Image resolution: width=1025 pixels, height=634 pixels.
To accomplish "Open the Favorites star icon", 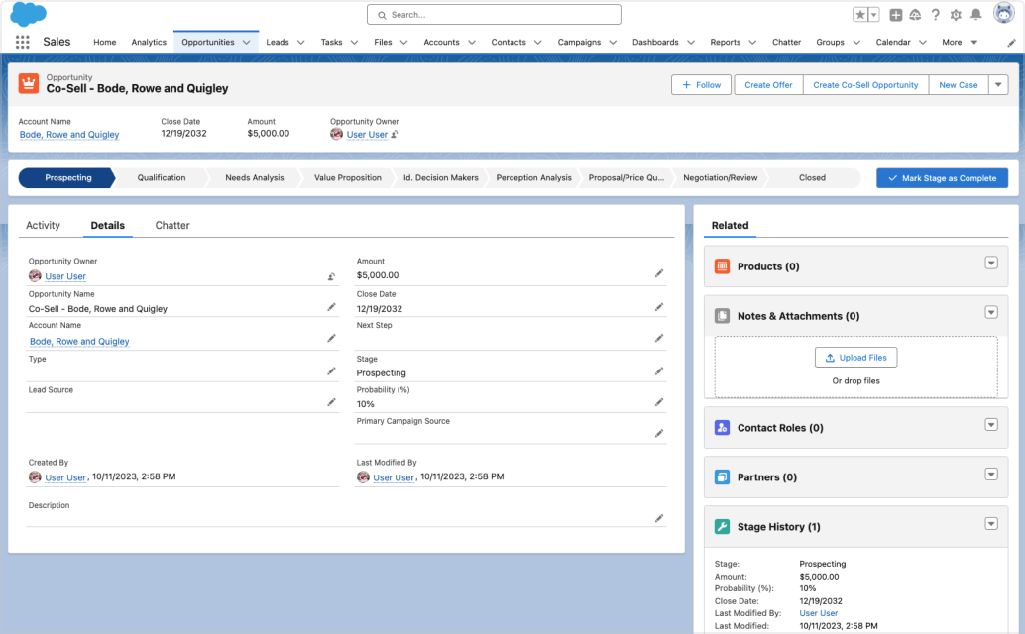I will click(860, 15).
